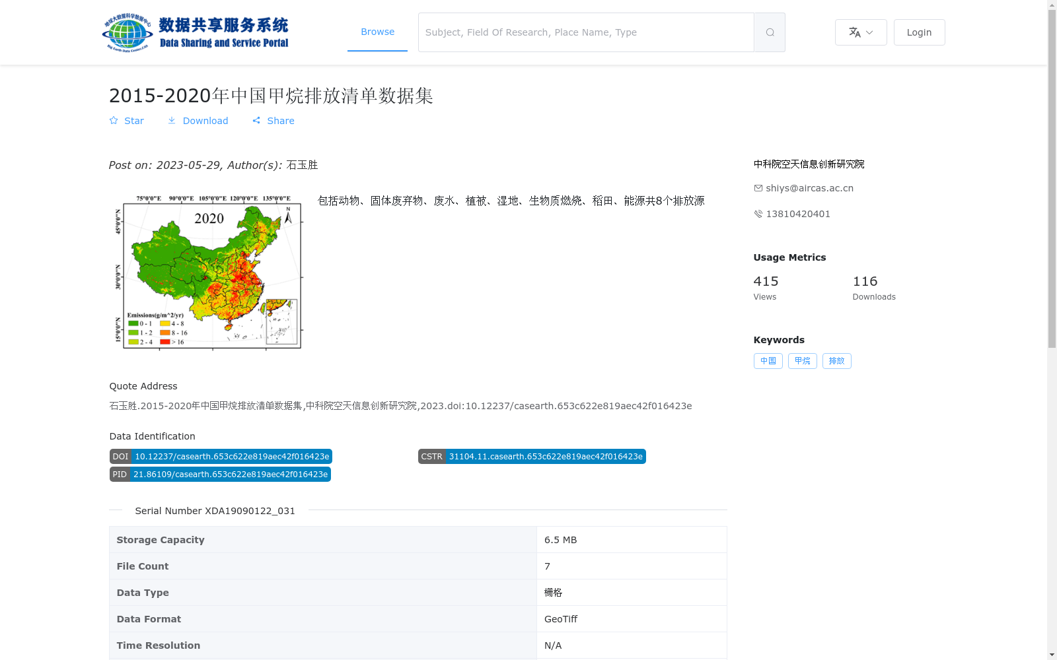
Task: Click email address shiys@aircas.ac.cn
Action: tap(809, 188)
